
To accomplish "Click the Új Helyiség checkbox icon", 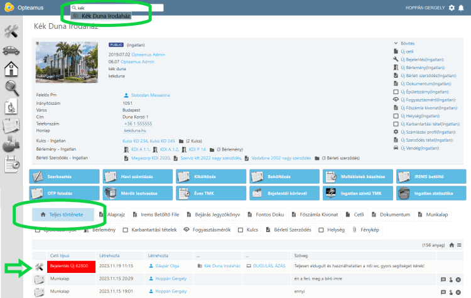I will [x=395, y=116].
